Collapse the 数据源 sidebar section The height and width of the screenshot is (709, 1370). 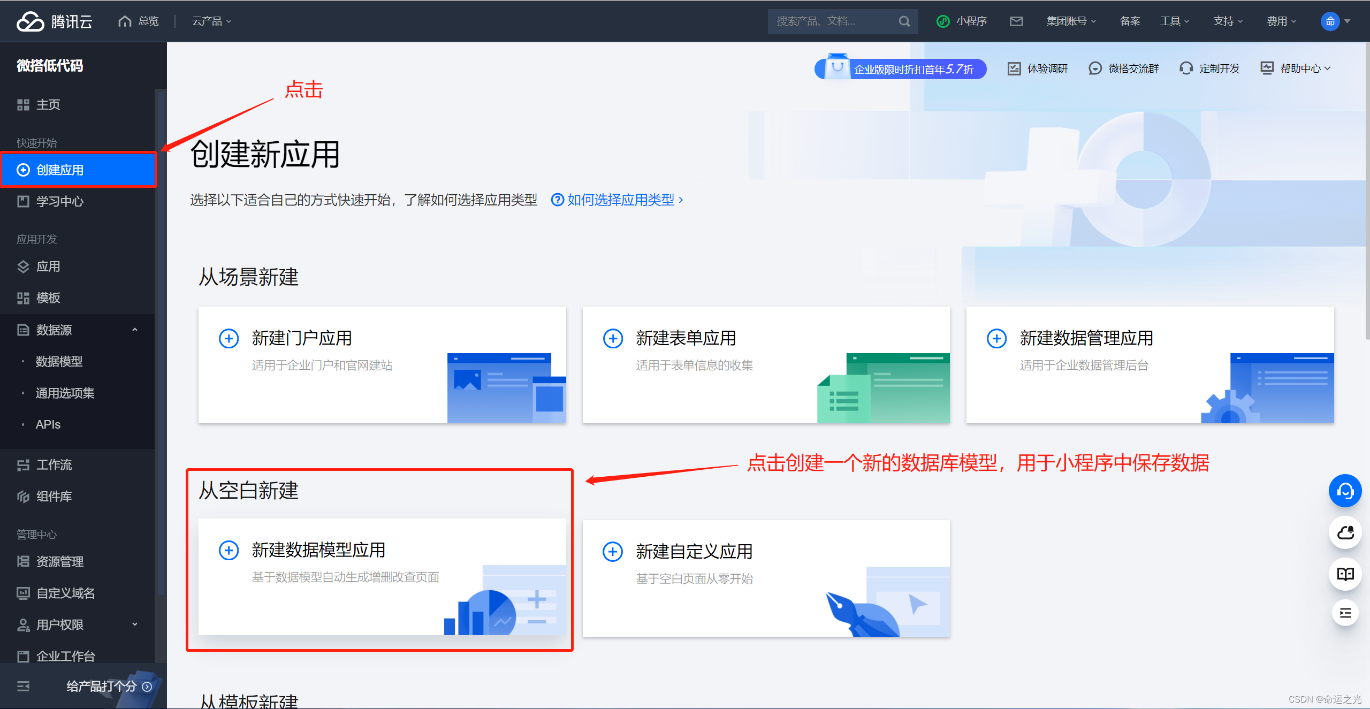click(135, 330)
